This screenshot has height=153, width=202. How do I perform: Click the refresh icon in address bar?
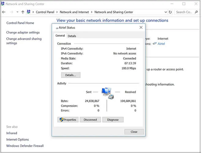pos(170,12)
